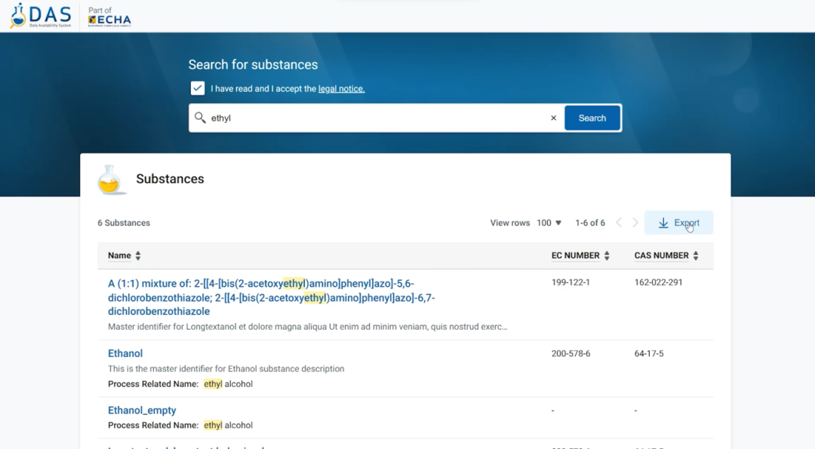Sort by Name column arrows

138,256
